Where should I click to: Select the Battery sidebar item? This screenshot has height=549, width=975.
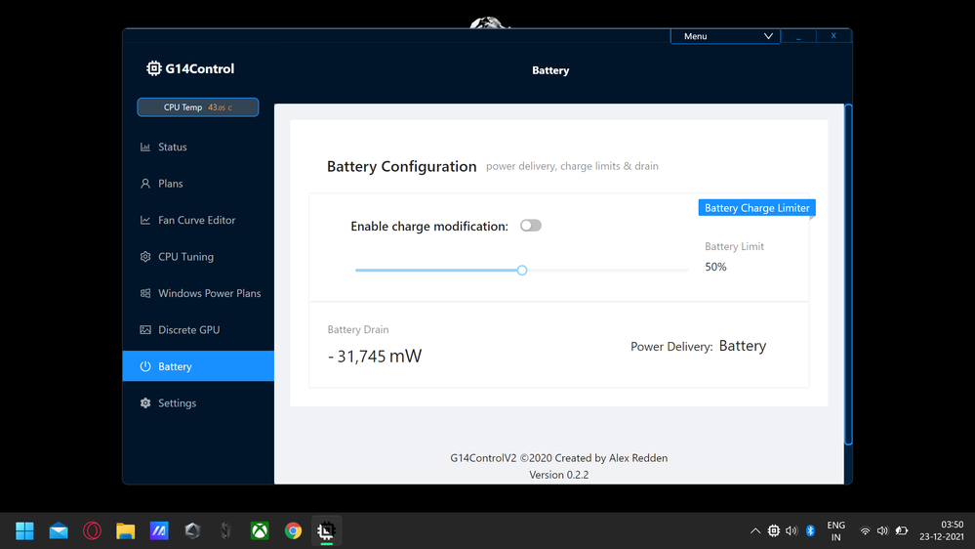pos(198,366)
